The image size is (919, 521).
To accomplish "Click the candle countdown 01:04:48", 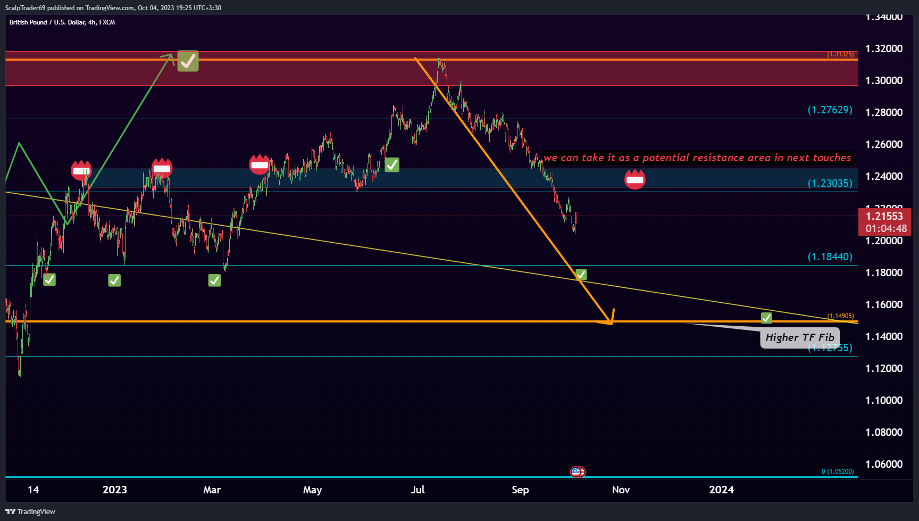I will pos(886,228).
